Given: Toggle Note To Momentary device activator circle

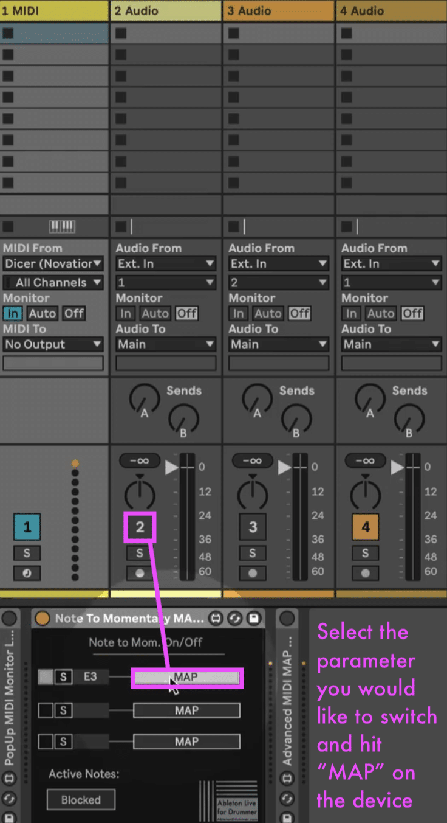Looking at the screenshot, I should 42,619.
